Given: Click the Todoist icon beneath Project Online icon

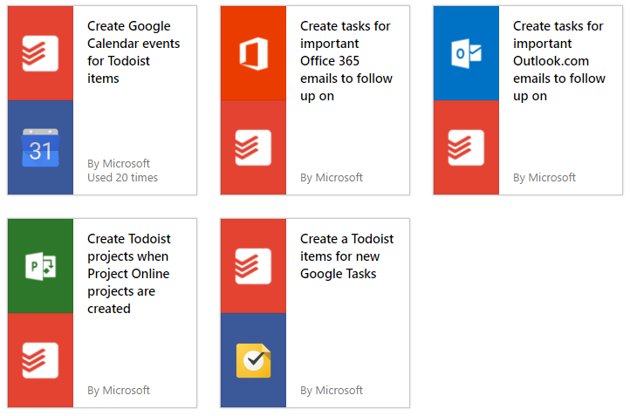Looking at the screenshot, I should tap(40, 360).
